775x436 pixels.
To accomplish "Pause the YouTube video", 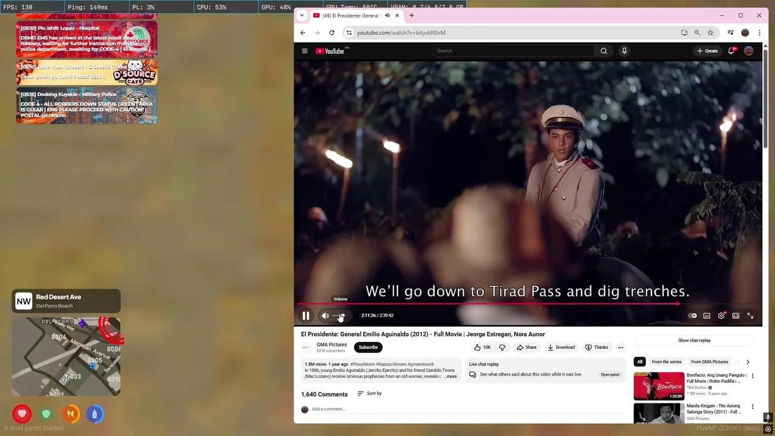I will coord(306,315).
